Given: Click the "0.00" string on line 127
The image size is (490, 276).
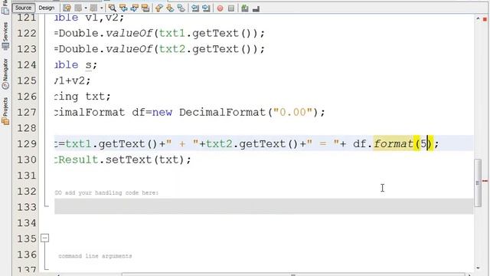Looking at the screenshot, I should 292,112.
